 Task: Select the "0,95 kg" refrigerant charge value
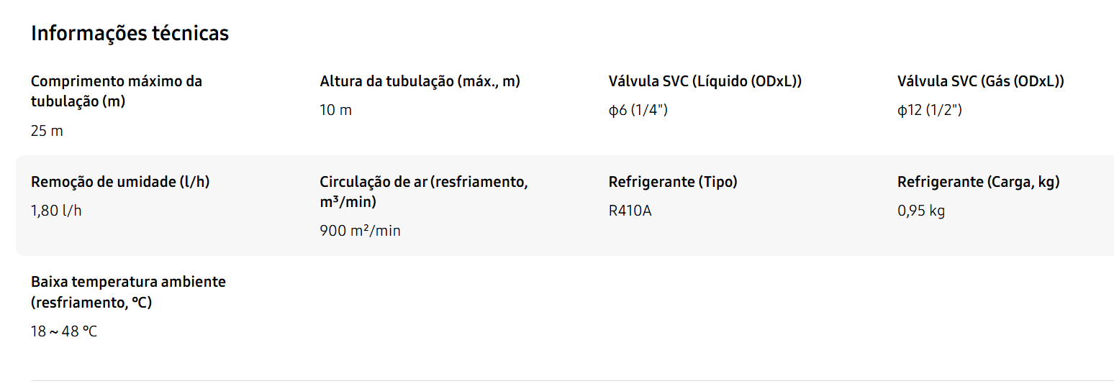point(920,211)
